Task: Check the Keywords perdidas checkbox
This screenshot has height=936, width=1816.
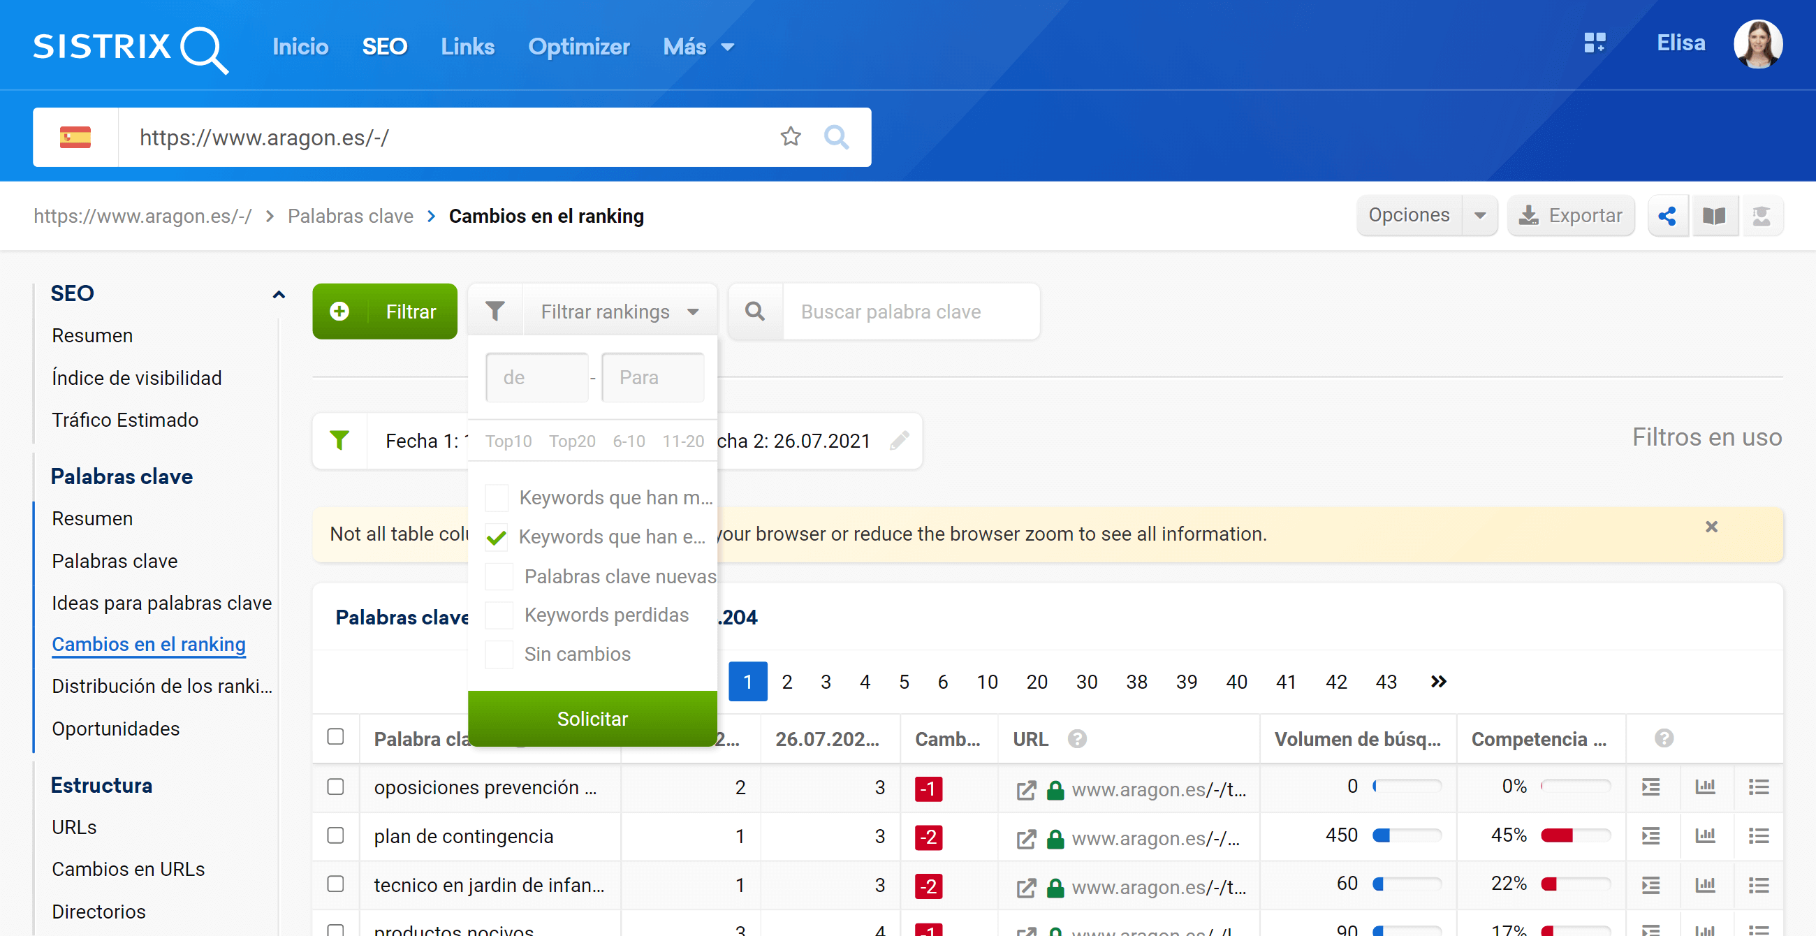Action: (499, 615)
